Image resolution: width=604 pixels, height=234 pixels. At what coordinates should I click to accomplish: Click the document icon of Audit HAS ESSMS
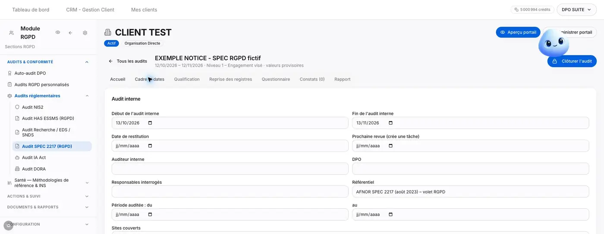[17, 118]
